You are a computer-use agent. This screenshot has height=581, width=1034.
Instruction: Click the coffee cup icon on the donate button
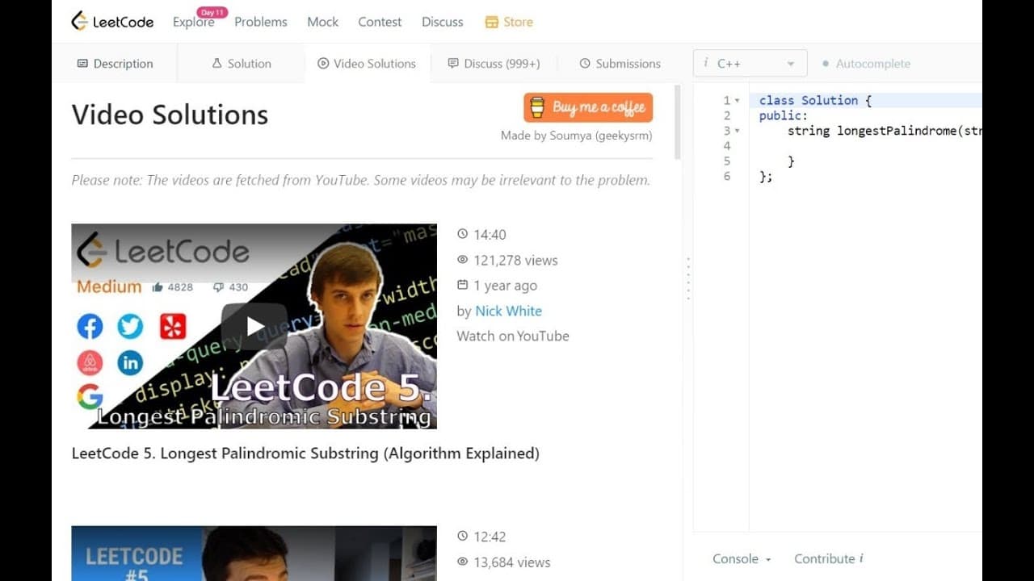coord(537,107)
